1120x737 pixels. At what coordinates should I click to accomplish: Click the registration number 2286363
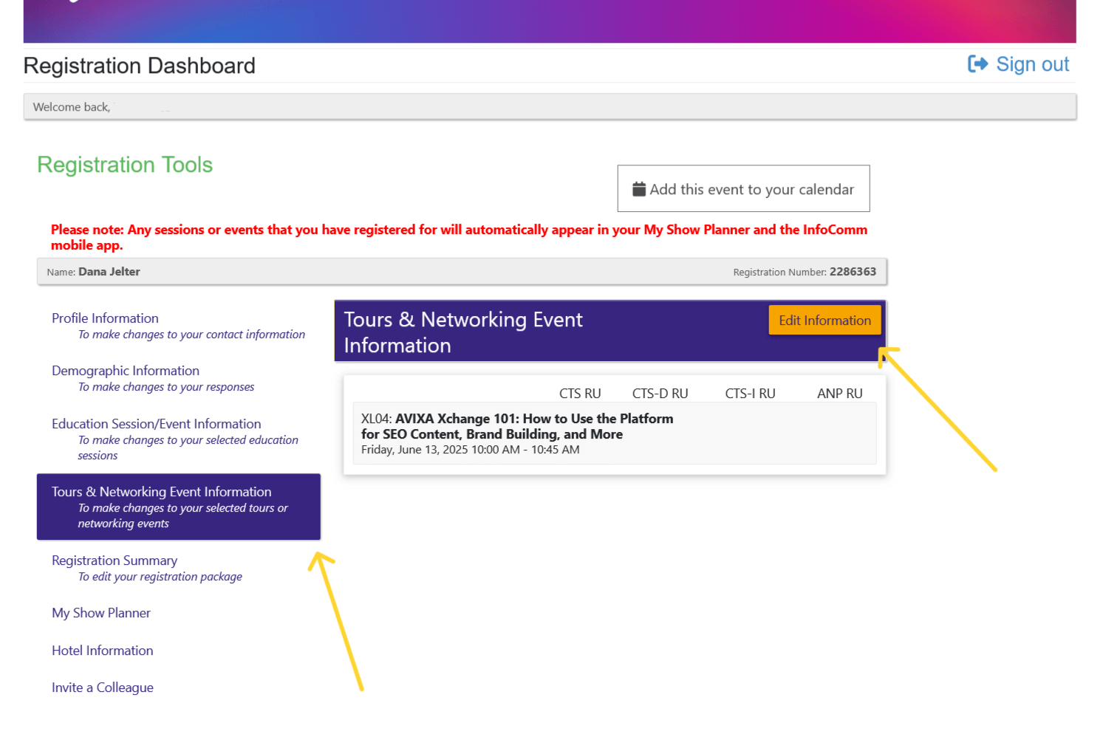pos(853,272)
